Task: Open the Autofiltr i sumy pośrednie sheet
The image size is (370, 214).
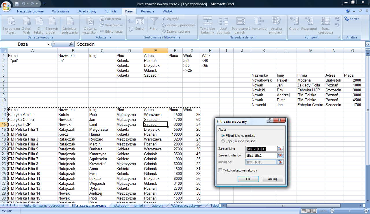Action: (44, 206)
